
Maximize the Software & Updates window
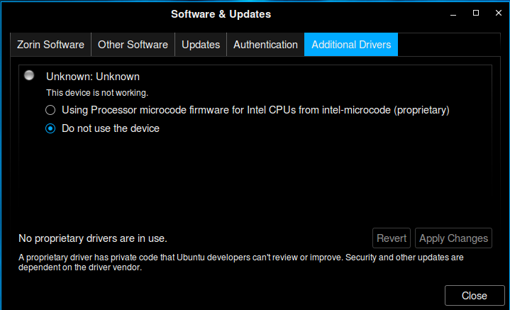click(476, 13)
